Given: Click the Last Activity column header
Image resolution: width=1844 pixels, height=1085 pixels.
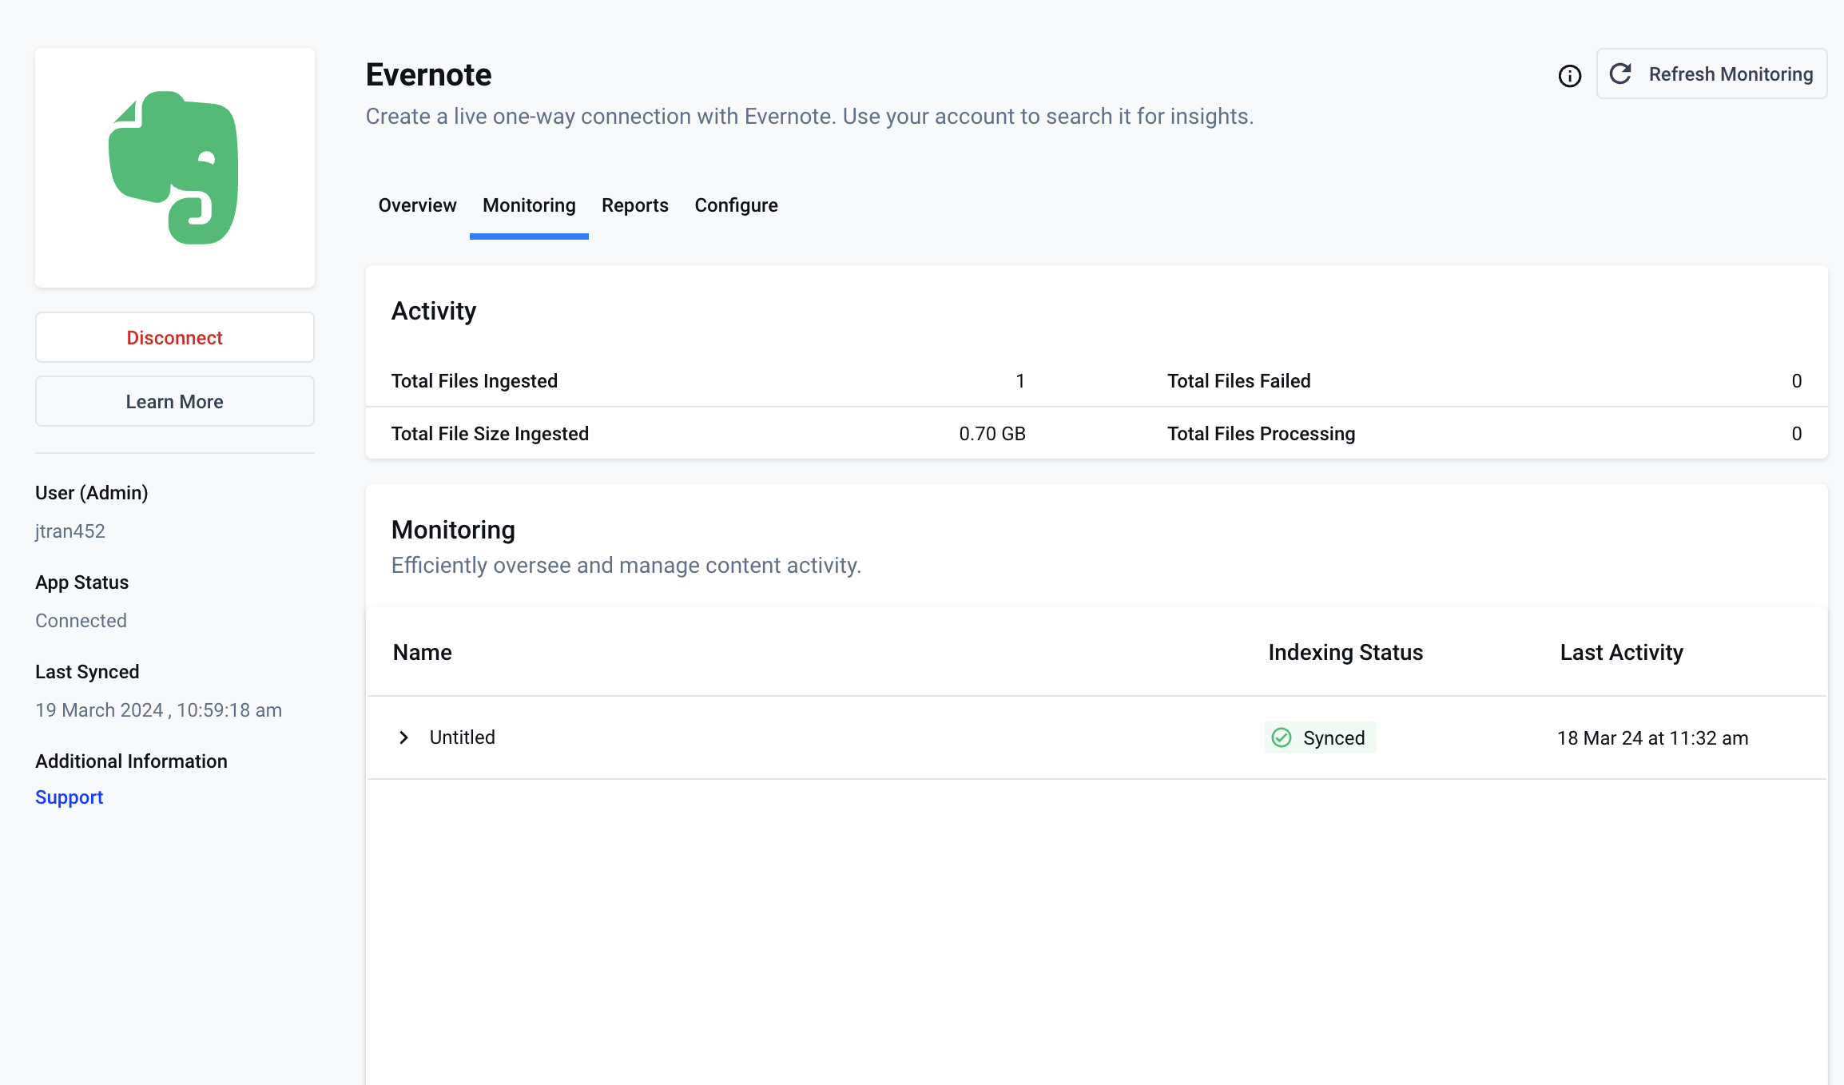Looking at the screenshot, I should [x=1621, y=653].
